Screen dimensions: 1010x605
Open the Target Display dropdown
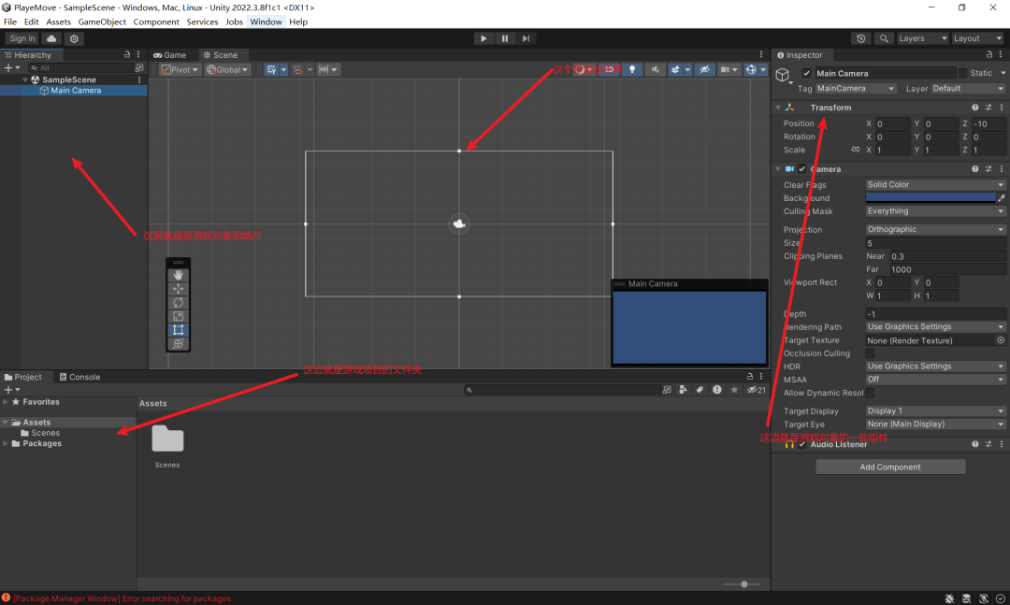click(935, 411)
